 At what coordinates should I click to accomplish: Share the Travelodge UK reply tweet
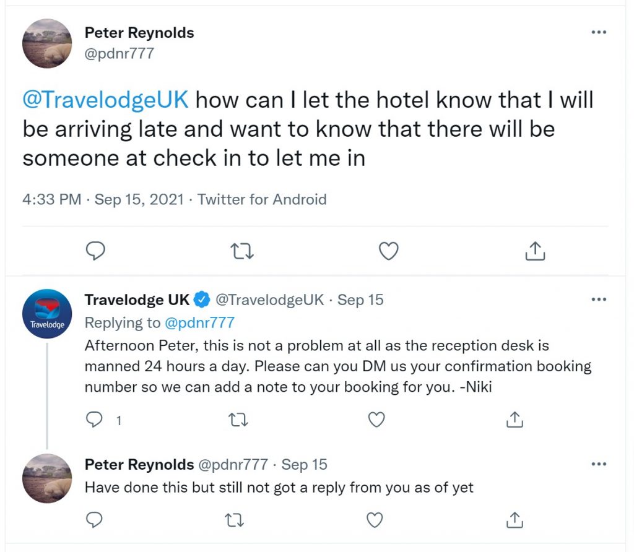pyautogui.click(x=515, y=420)
